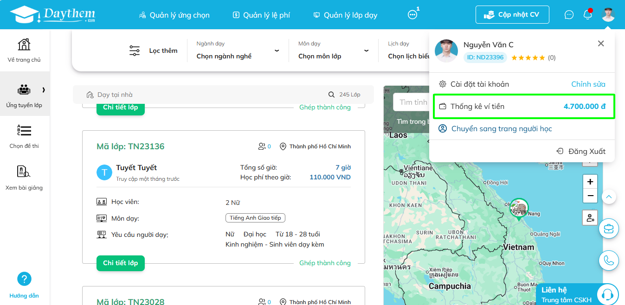This screenshot has width=625, height=305.
Task: Expand the Chọn ngành nghề dropdown
Action: coord(238,51)
